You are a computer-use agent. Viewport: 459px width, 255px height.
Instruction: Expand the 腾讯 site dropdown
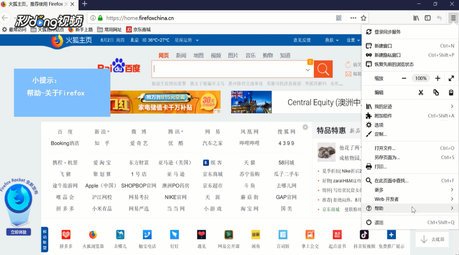[182, 132]
